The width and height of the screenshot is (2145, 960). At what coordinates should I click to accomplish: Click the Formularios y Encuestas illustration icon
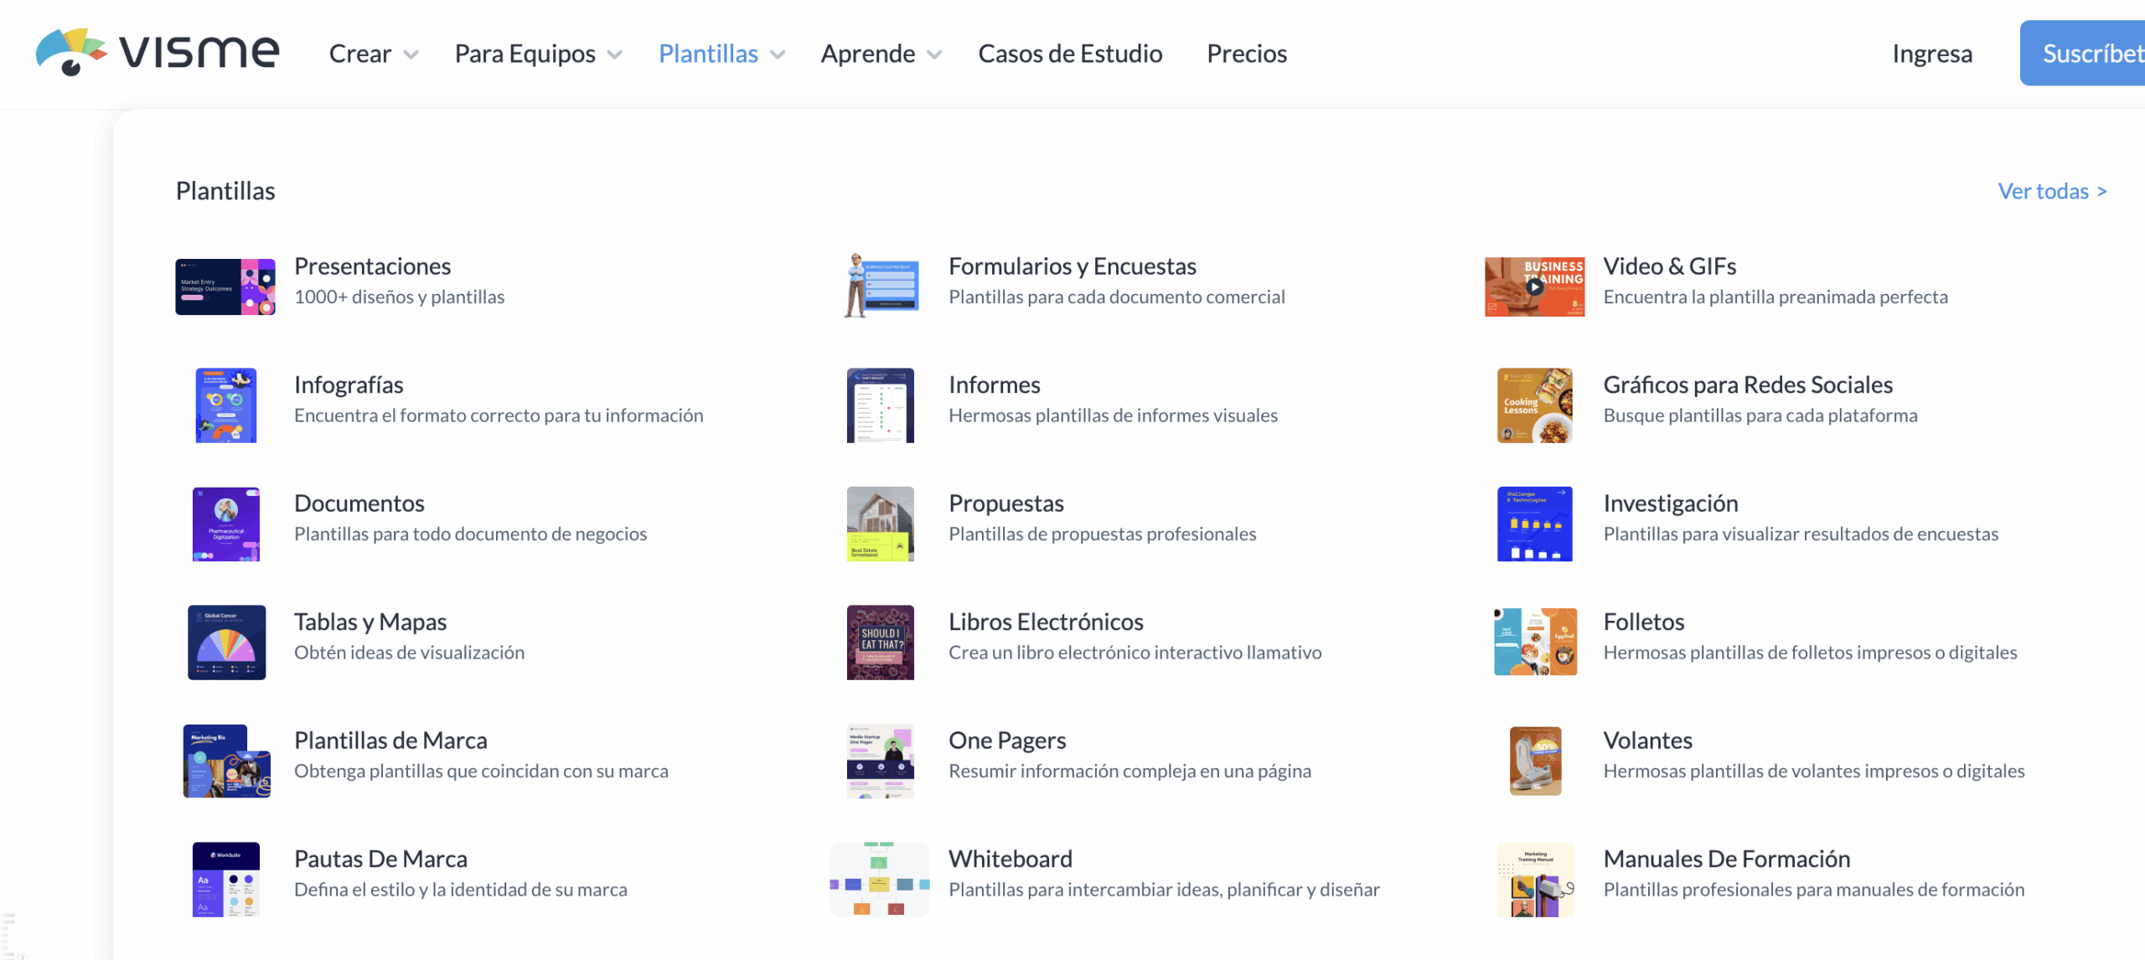tap(881, 286)
